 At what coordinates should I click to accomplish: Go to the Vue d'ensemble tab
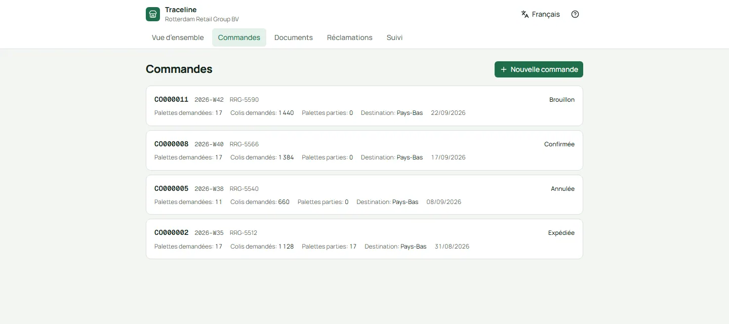coord(178,37)
